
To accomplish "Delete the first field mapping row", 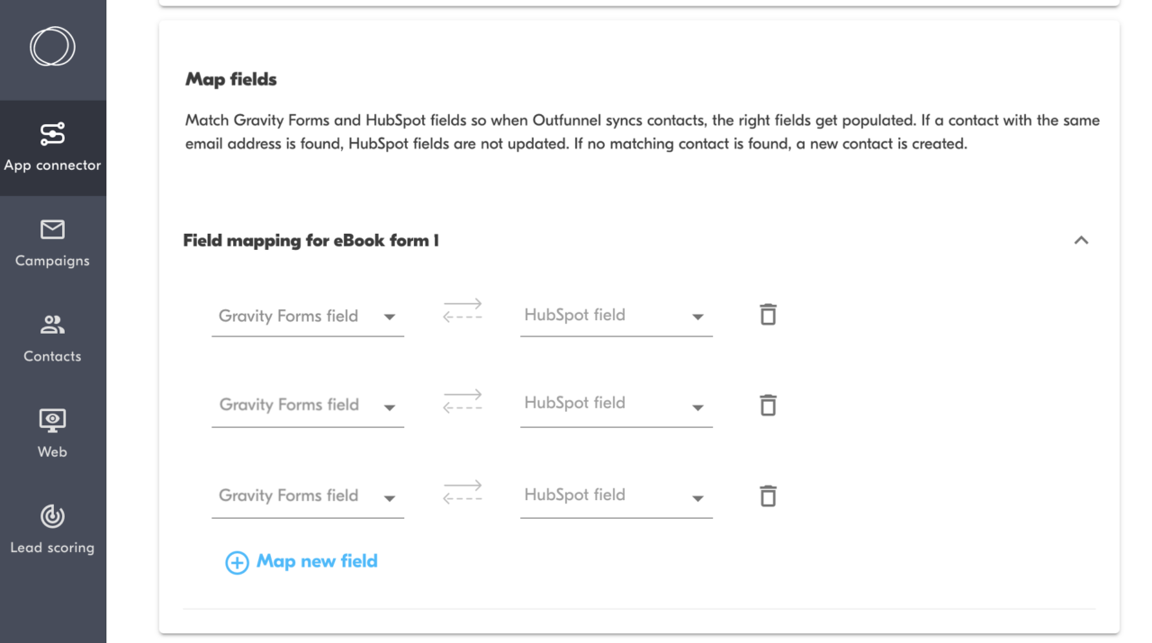I will click(x=767, y=315).
